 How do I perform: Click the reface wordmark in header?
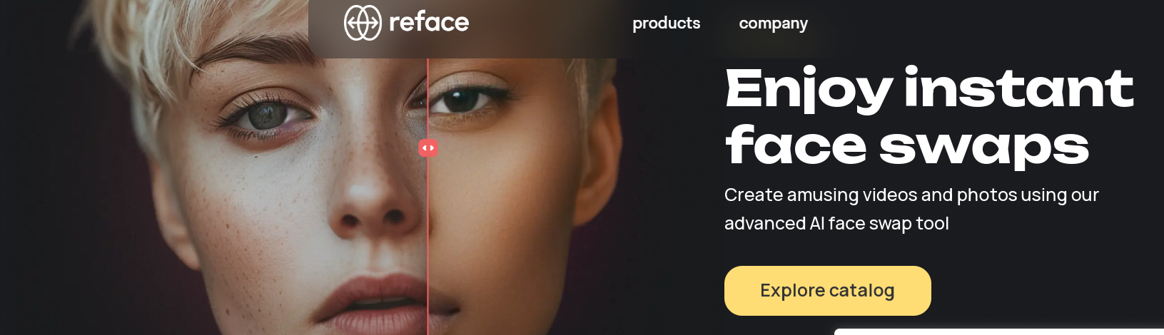(x=429, y=23)
